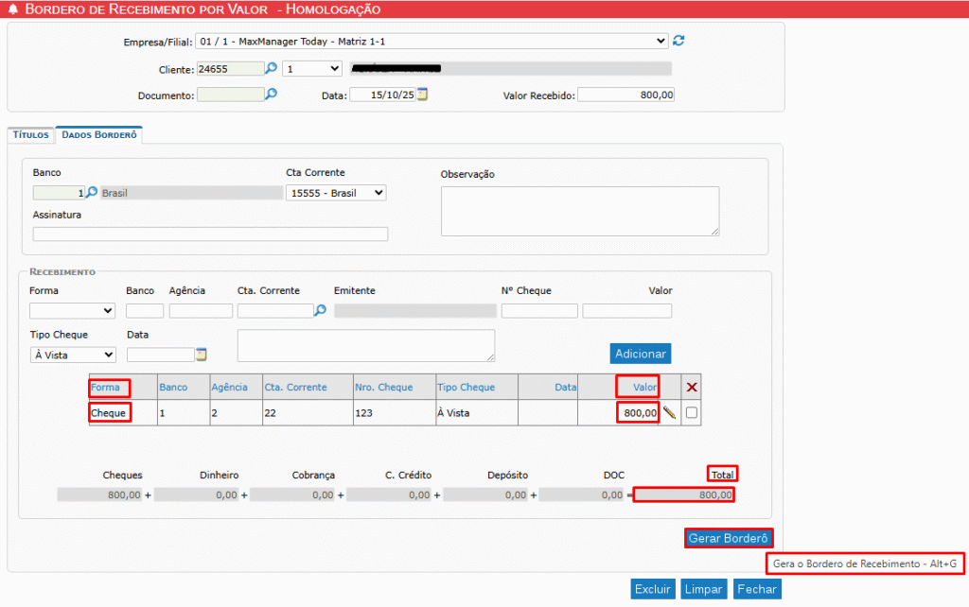Click the Adicionar button
Viewport: 969px width, 607px height.
(641, 354)
